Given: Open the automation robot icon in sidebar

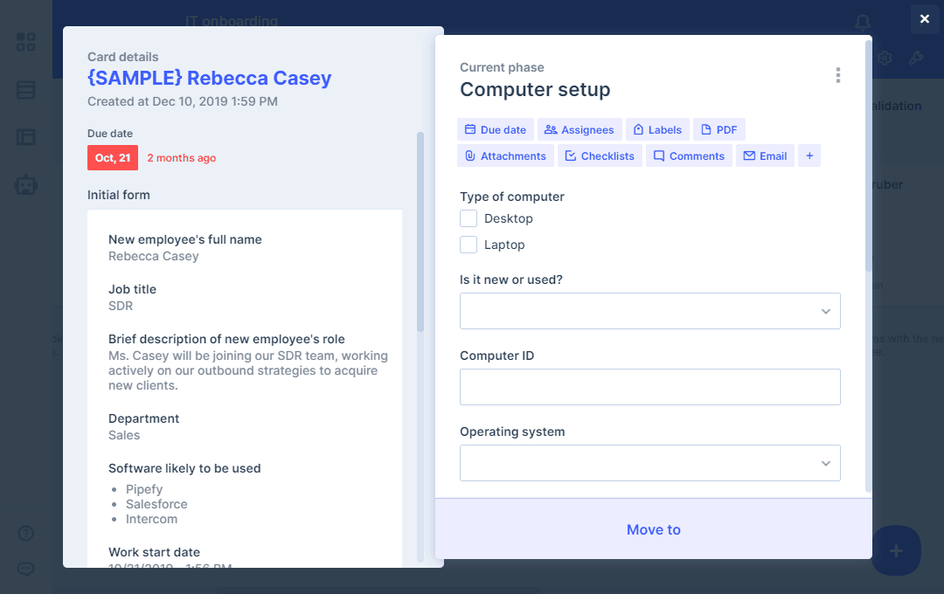Looking at the screenshot, I should [x=26, y=184].
